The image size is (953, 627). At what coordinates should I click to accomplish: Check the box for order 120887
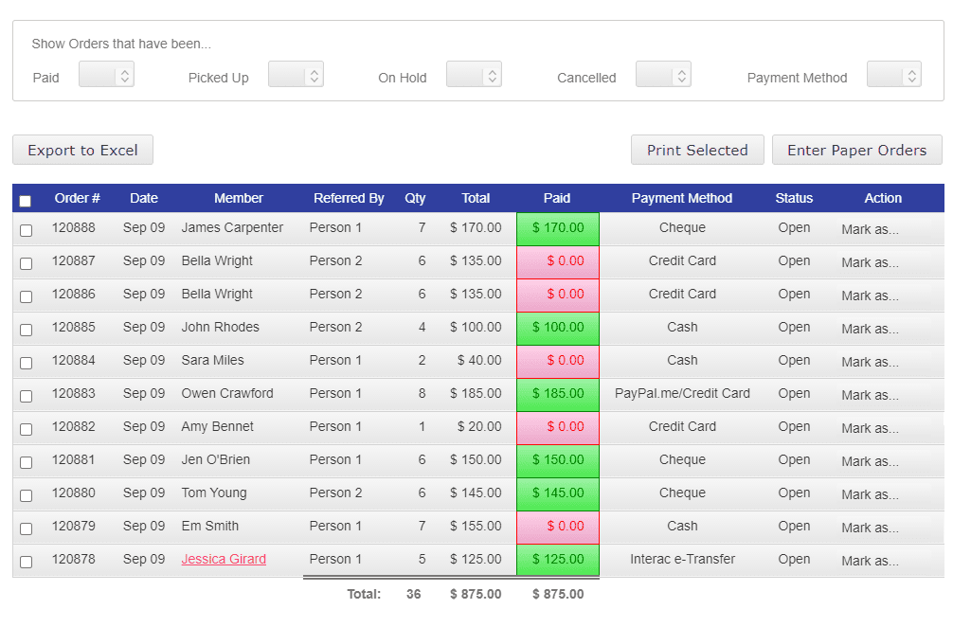coord(27,263)
